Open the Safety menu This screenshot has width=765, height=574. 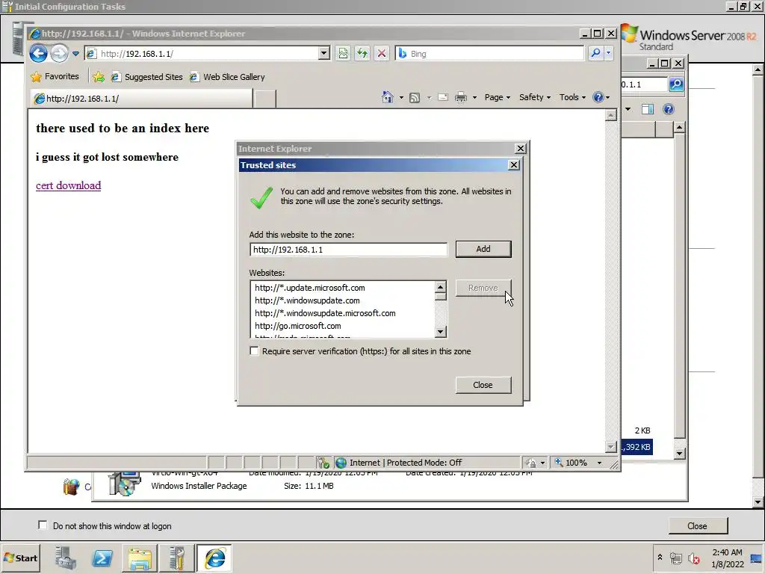click(535, 97)
